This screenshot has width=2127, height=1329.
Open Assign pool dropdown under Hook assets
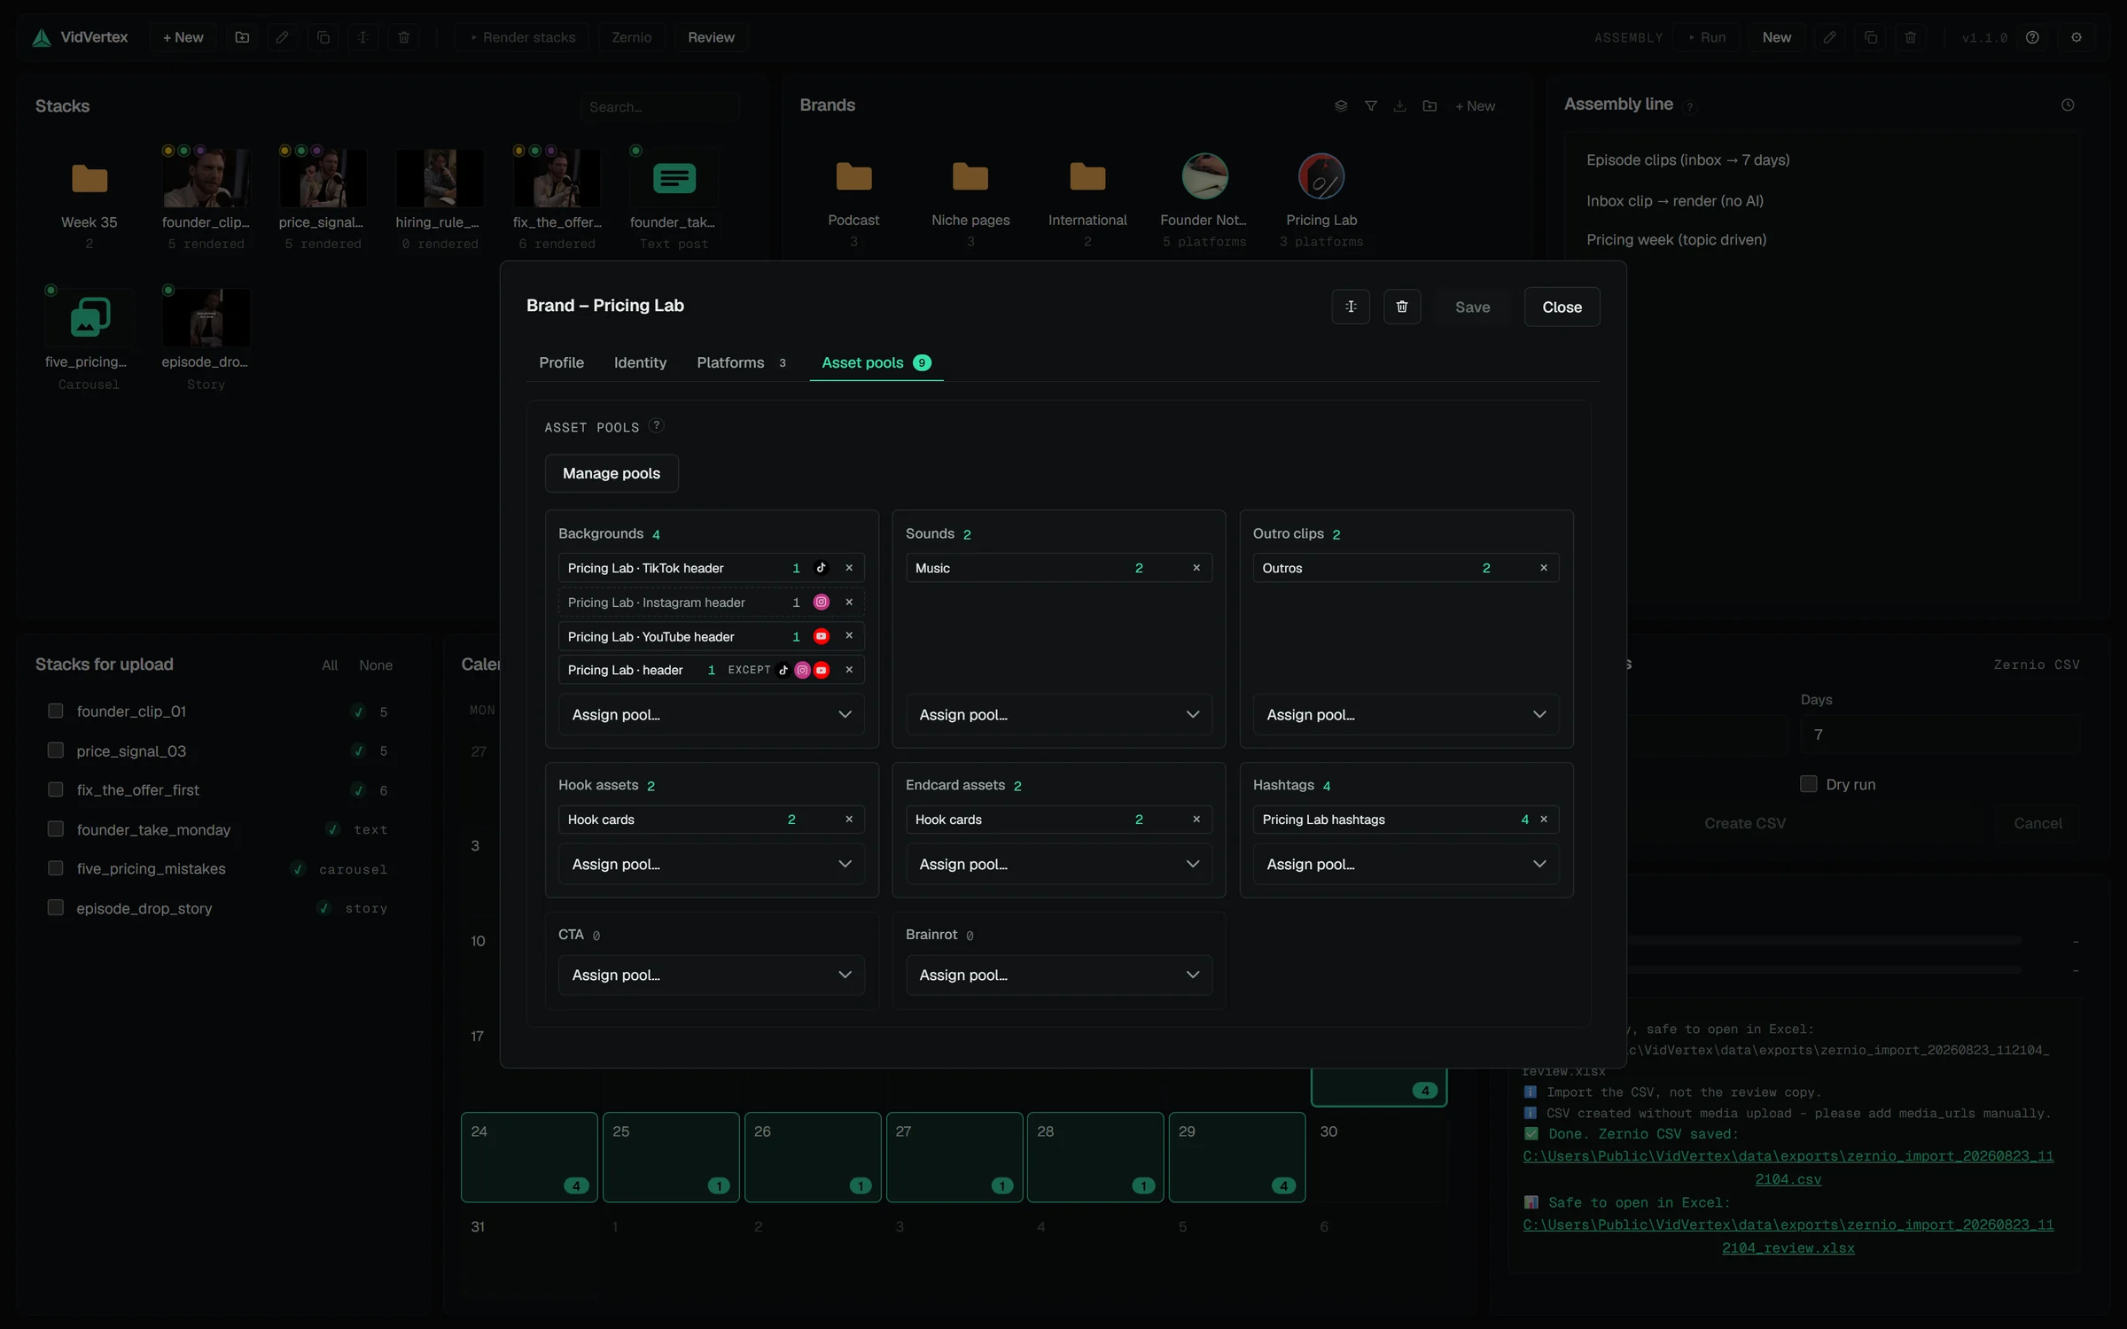(x=711, y=864)
